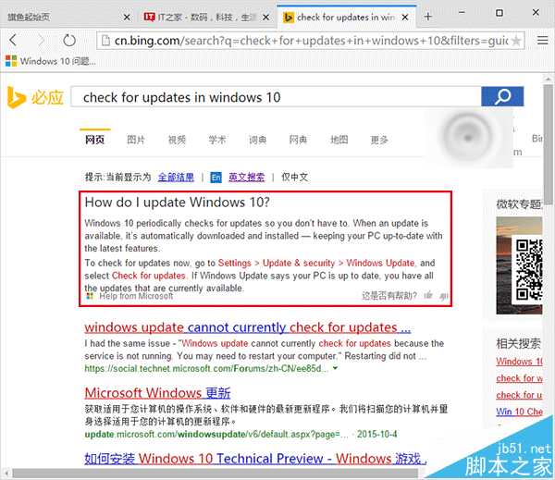
Task: Click the Bing search query box
Action: click(x=276, y=96)
